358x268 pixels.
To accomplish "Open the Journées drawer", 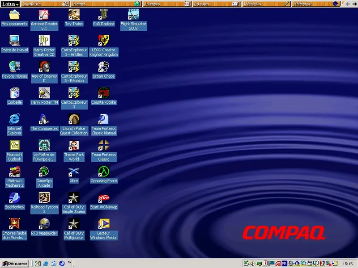I will click(x=166, y=4).
